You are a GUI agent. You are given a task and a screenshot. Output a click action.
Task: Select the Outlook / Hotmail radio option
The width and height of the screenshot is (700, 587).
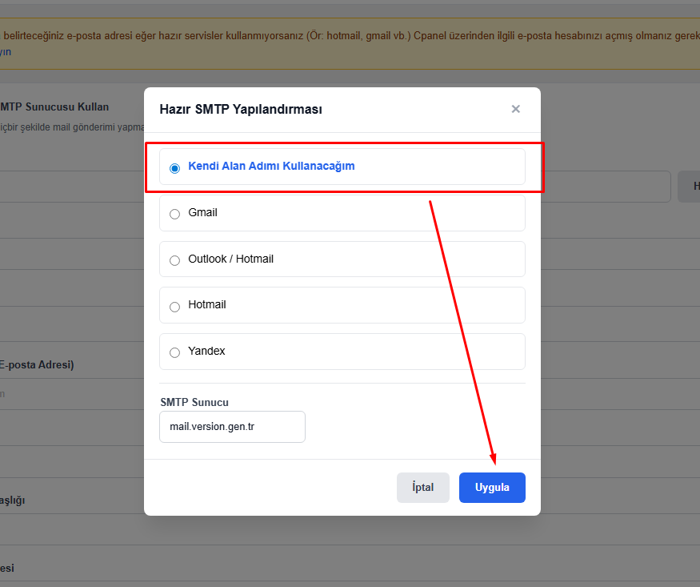(174, 260)
